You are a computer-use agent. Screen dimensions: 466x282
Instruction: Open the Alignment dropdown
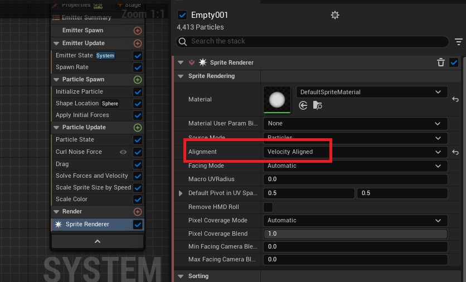pyautogui.click(x=356, y=152)
